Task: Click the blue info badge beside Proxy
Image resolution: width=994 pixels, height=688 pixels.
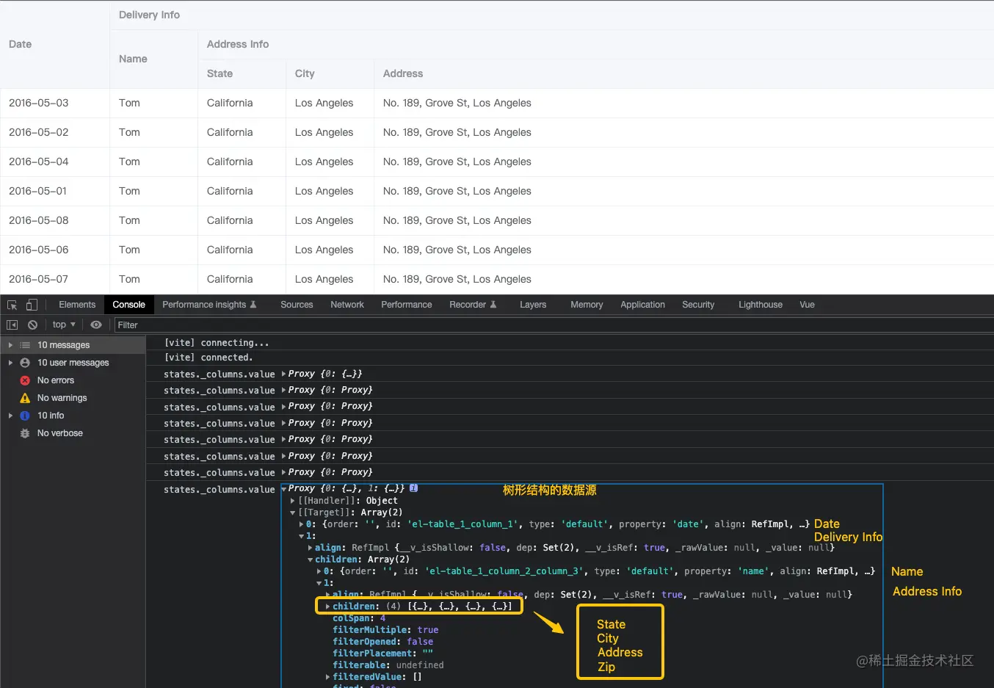Action: tap(413, 488)
